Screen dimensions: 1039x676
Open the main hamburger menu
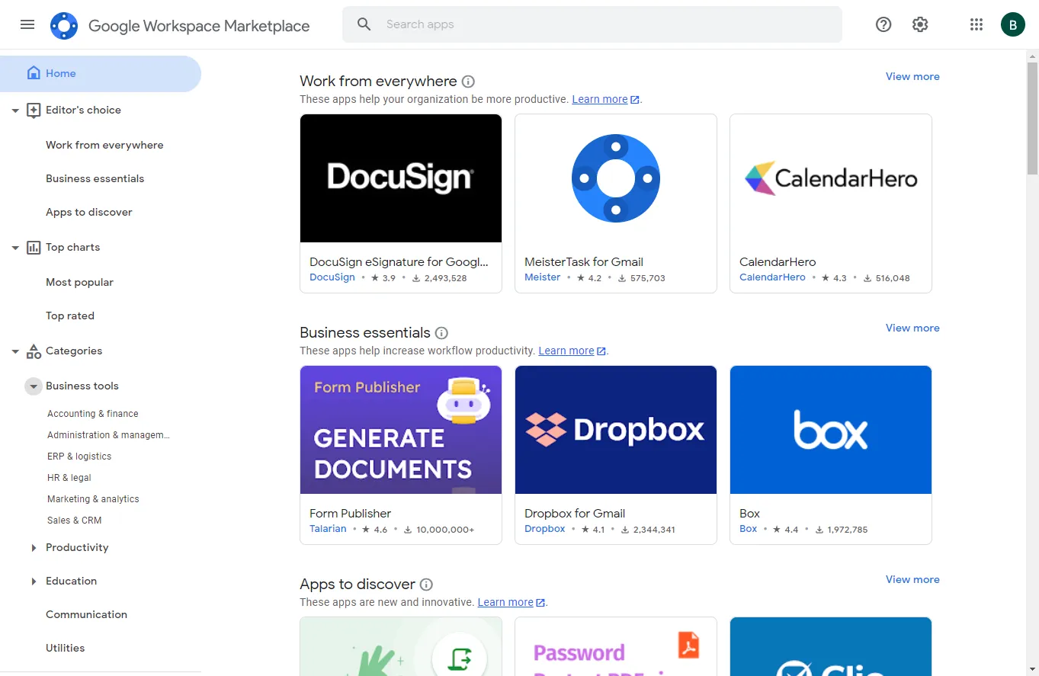click(x=27, y=24)
